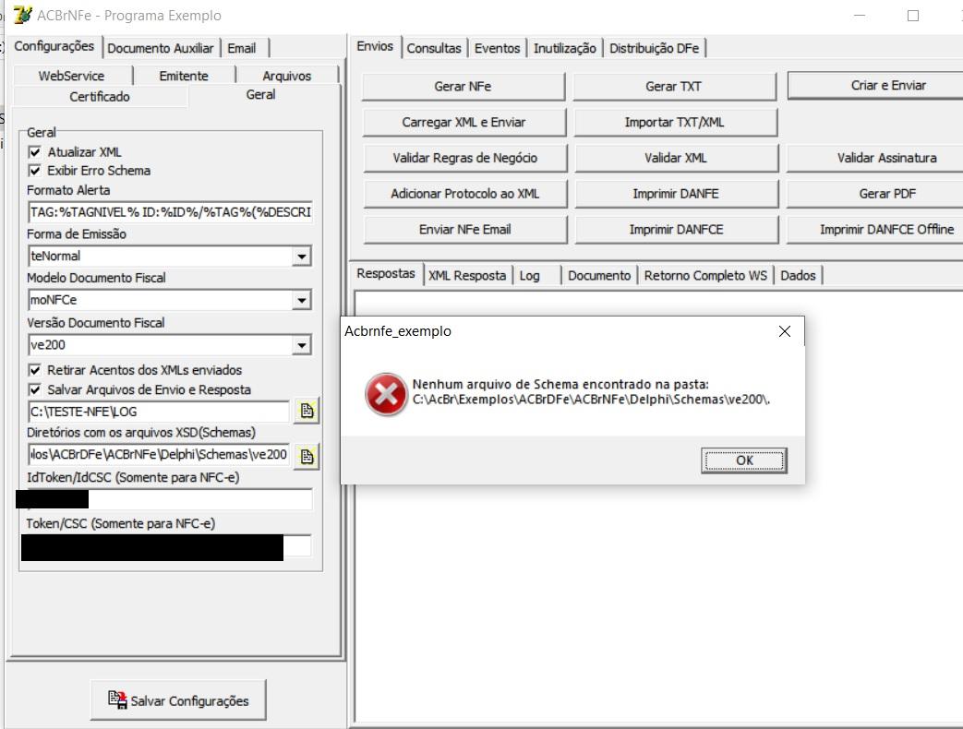Image resolution: width=963 pixels, height=729 pixels.
Task: Open the Log tab
Action: (529, 276)
